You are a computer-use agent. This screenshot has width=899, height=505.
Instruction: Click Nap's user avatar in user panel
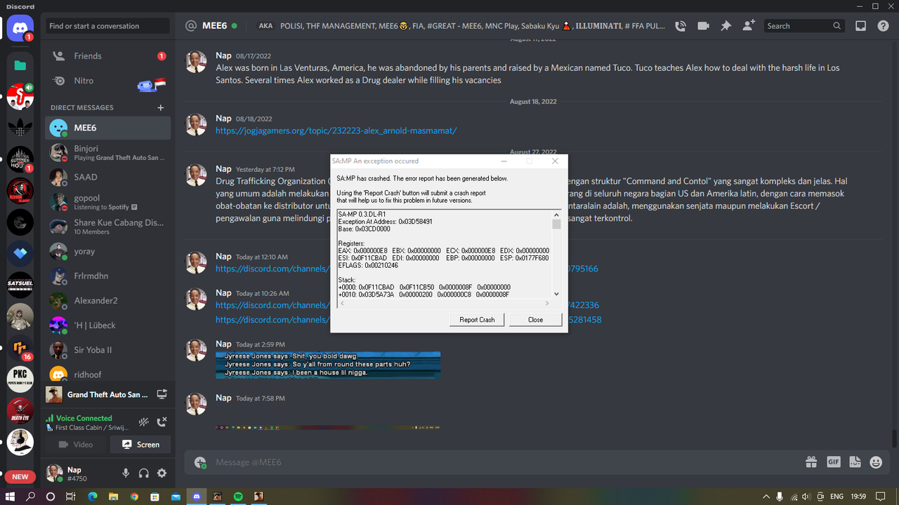[x=55, y=473]
